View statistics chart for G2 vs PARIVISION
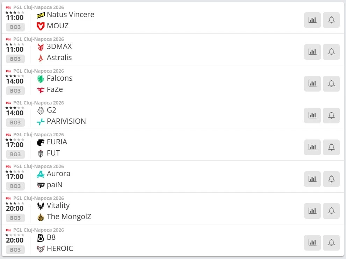346x259 pixels. pos(312,116)
